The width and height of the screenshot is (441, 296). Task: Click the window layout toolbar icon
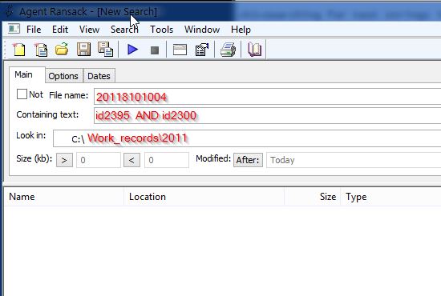click(x=180, y=50)
